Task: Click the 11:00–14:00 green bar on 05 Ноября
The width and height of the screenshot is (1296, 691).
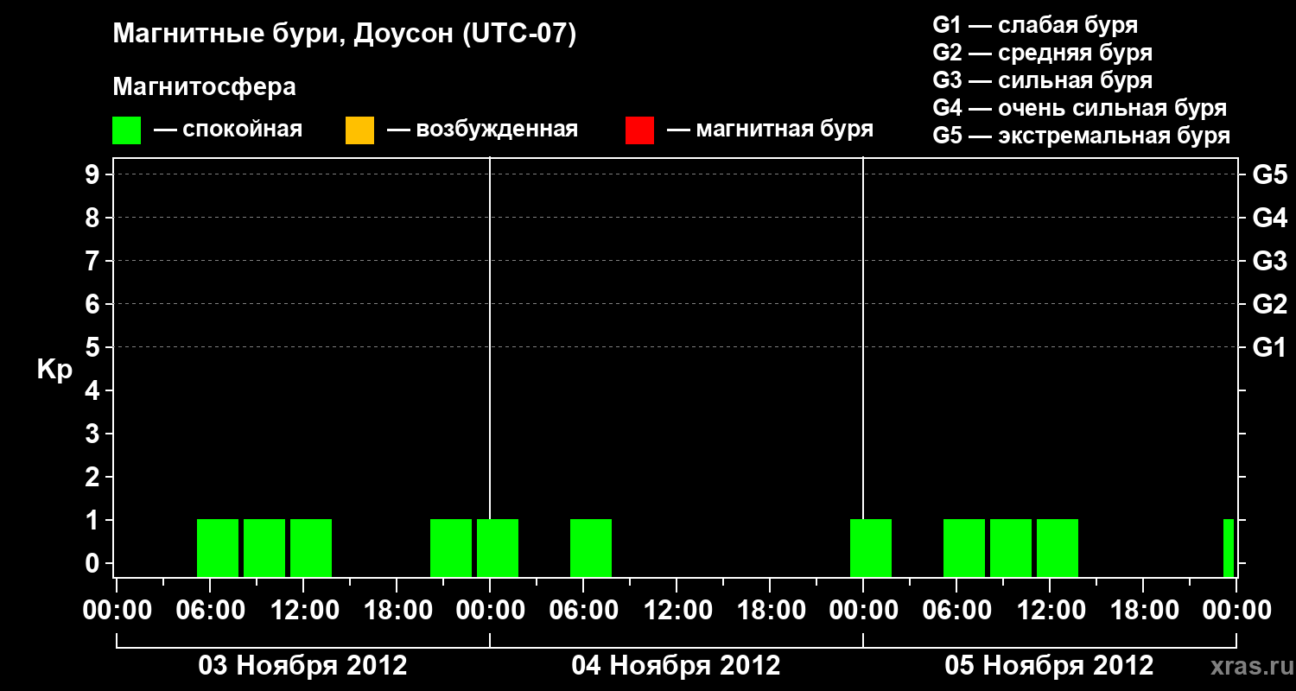Action: [1058, 548]
